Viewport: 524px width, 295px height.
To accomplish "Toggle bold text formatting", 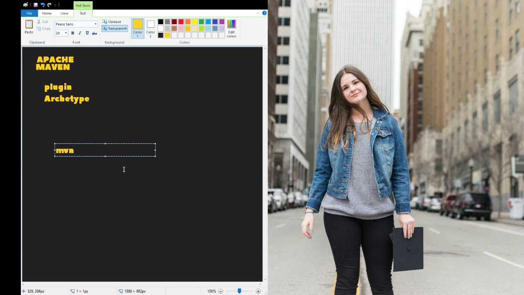I will click(x=72, y=33).
